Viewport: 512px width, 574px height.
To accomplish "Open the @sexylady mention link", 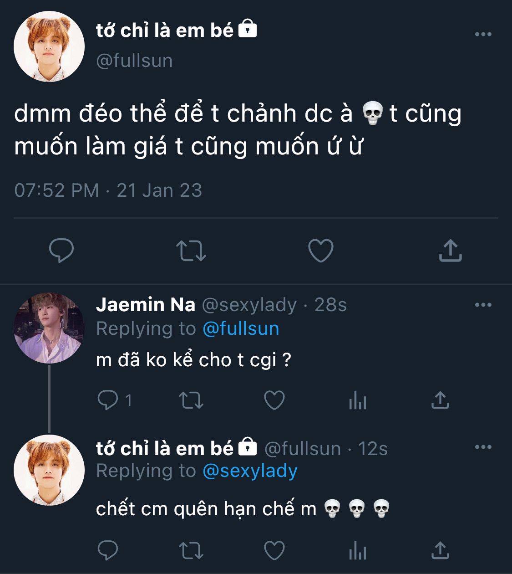I will pos(250,471).
